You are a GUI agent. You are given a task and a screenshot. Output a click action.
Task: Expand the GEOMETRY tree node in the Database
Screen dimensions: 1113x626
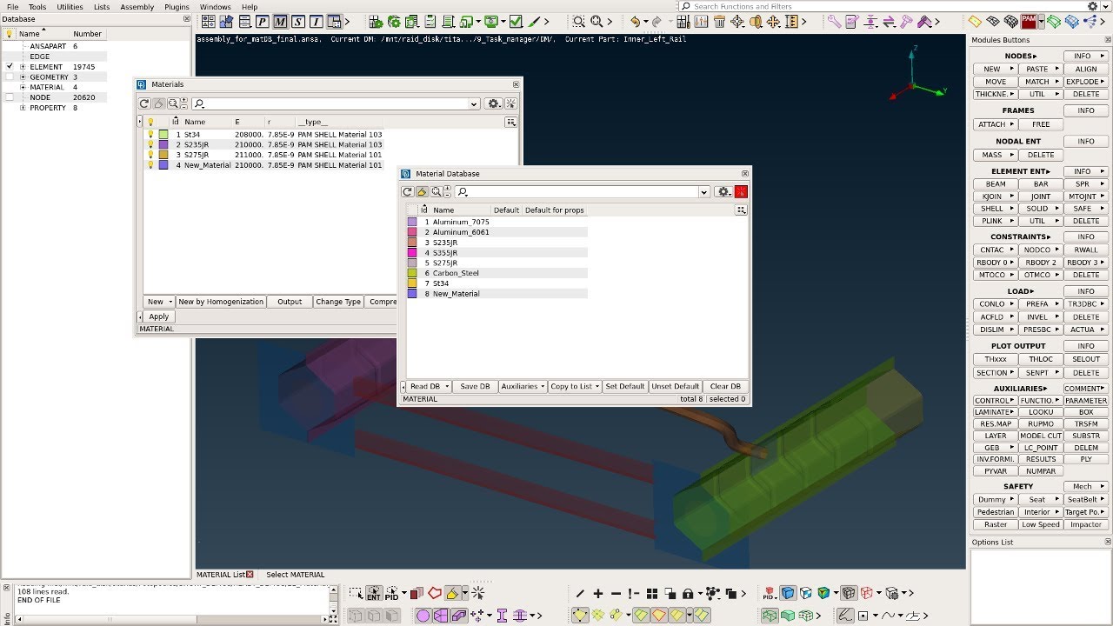(23, 77)
